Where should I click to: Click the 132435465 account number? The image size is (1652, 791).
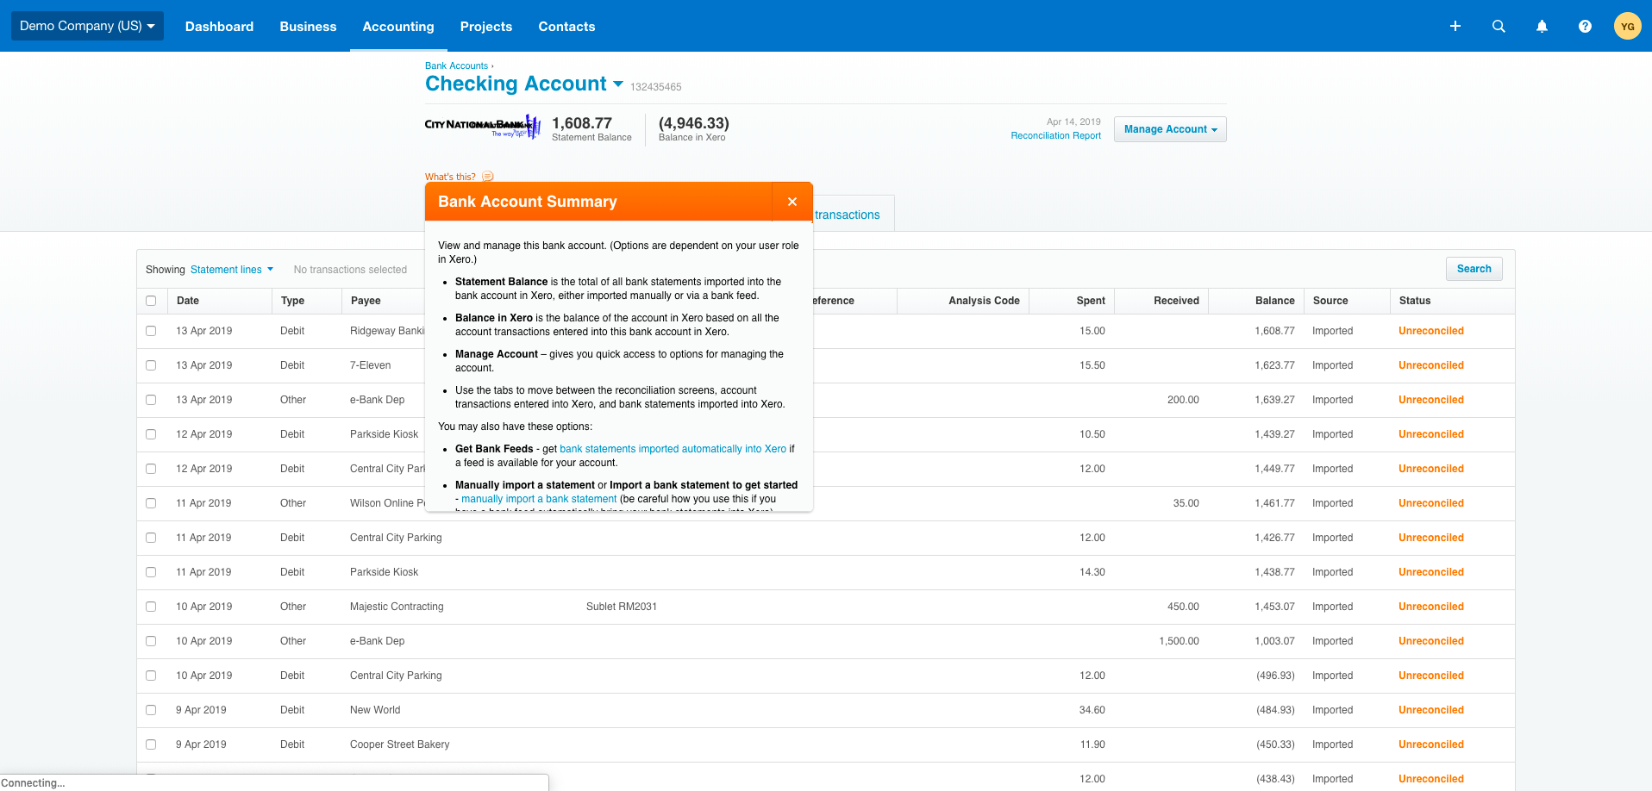pyautogui.click(x=656, y=87)
